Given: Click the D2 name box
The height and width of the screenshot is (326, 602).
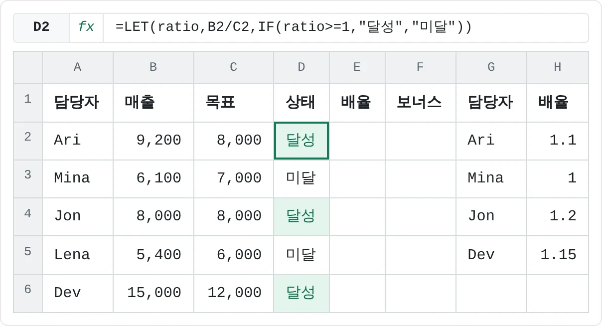Looking at the screenshot, I should click(x=41, y=27).
